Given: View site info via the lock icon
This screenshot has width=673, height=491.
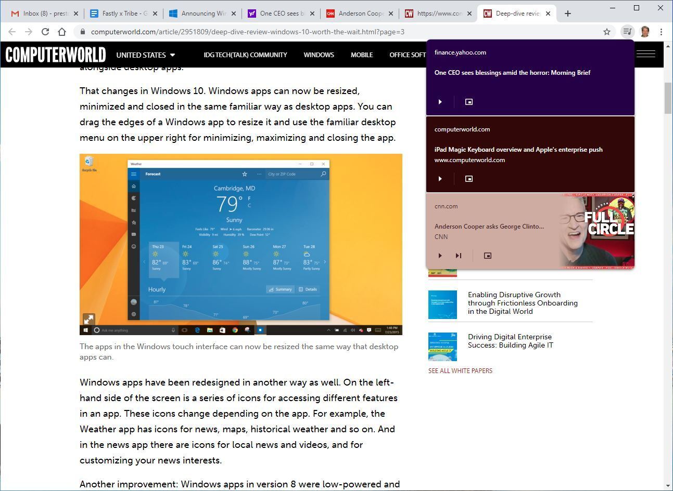Looking at the screenshot, I should [82, 32].
